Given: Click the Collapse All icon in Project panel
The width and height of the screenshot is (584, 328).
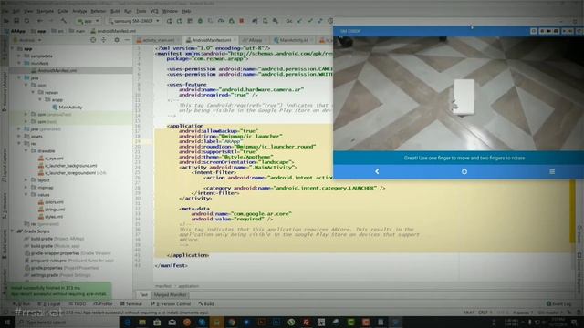Looking at the screenshot, I should pos(104,40).
